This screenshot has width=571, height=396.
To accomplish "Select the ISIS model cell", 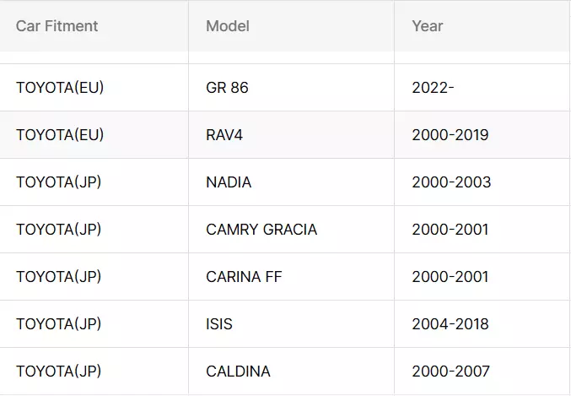I will click(291, 323).
